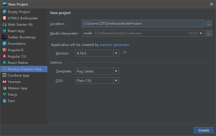Click the Create button
The height and width of the screenshot is (136, 216).
[x=203, y=130]
